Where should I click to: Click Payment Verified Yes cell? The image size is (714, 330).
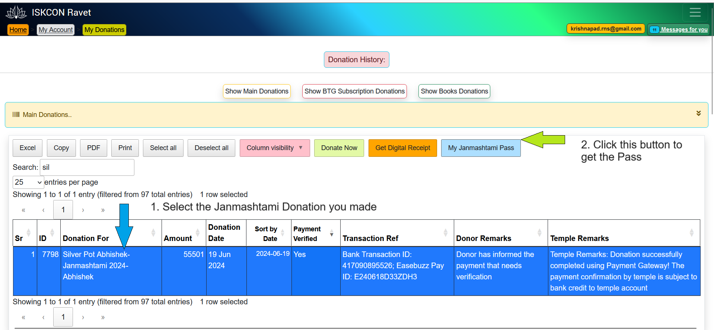tap(316, 271)
